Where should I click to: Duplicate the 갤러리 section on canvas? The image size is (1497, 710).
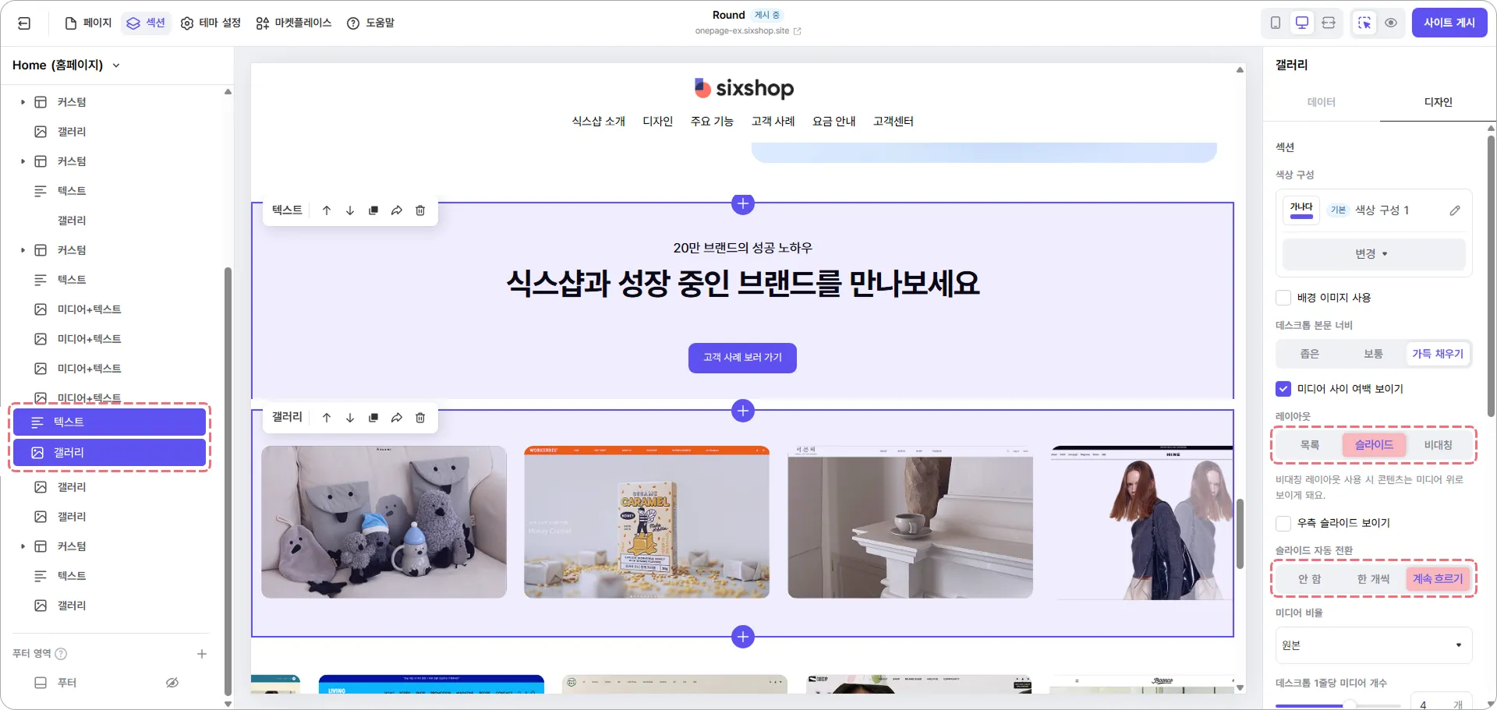coord(373,418)
